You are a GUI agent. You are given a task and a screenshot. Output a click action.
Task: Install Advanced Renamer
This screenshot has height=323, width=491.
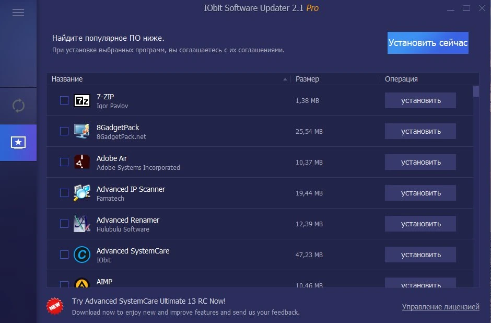tap(420, 224)
